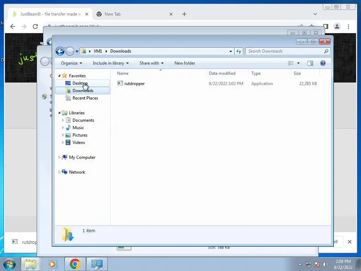Collapse the Libraries group
This screenshot has height=271, width=361.
59,113
